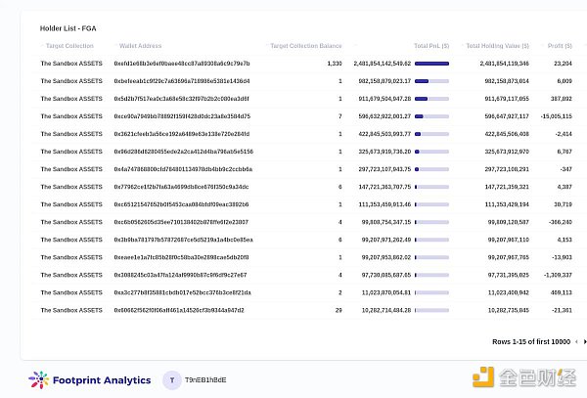Select wallet address starting 0x1088
The image size is (587, 398).
coord(180,275)
